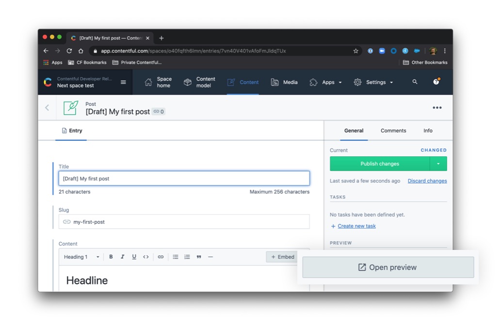Image resolution: width=501 pixels, height=331 pixels.
Task: Switch to the Info tab
Action: (x=428, y=131)
